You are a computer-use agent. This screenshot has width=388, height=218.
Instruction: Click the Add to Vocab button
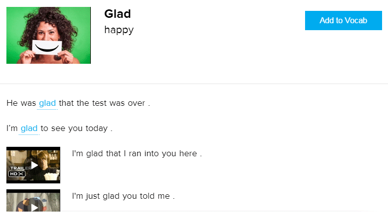(x=343, y=21)
